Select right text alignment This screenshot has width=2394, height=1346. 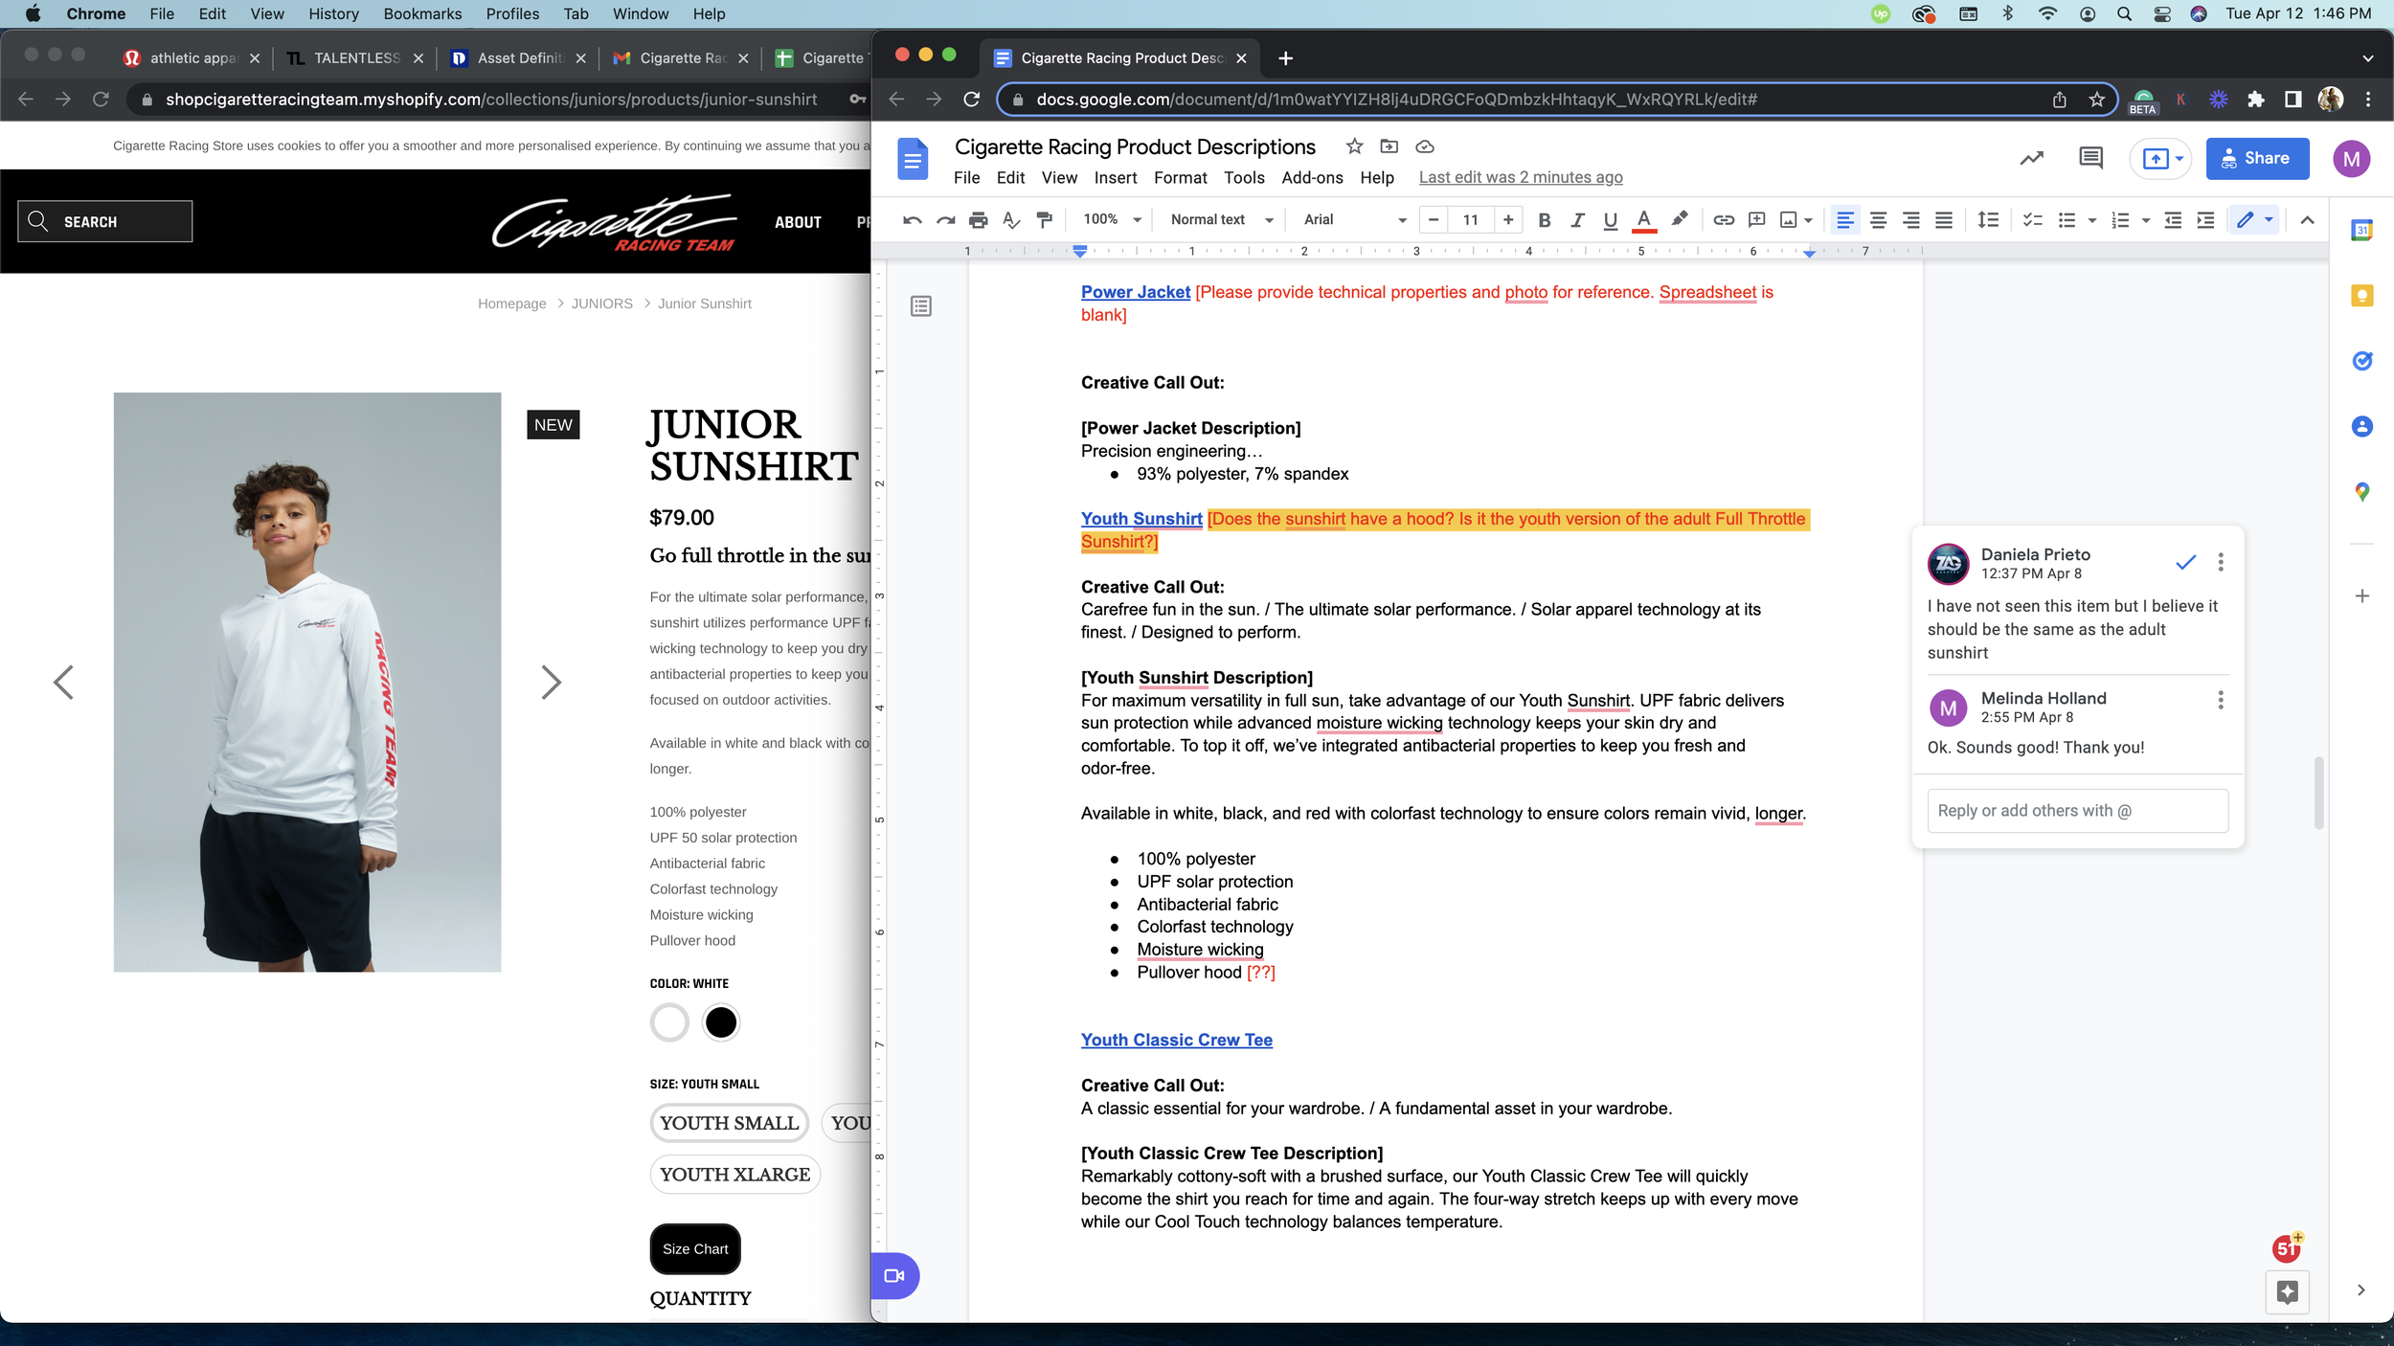(x=1910, y=220)
